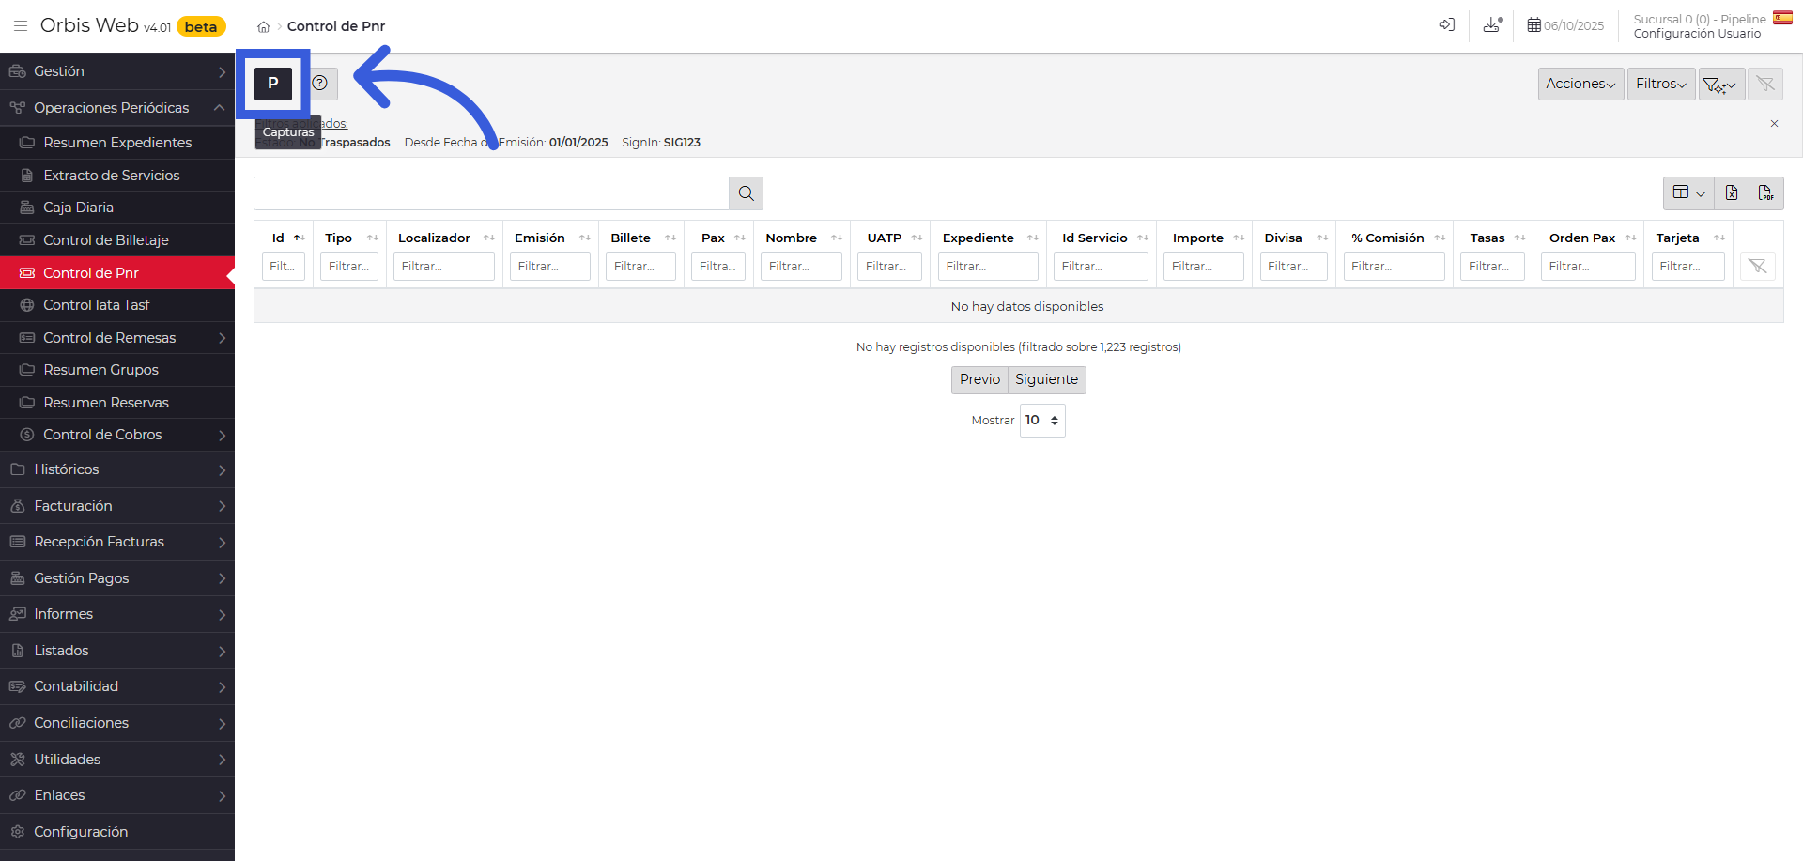The width and height of the screenshot is (1803, 861).
Task: Click the sign-in arrow icon in top bar
Action: tap(1447, 25)
